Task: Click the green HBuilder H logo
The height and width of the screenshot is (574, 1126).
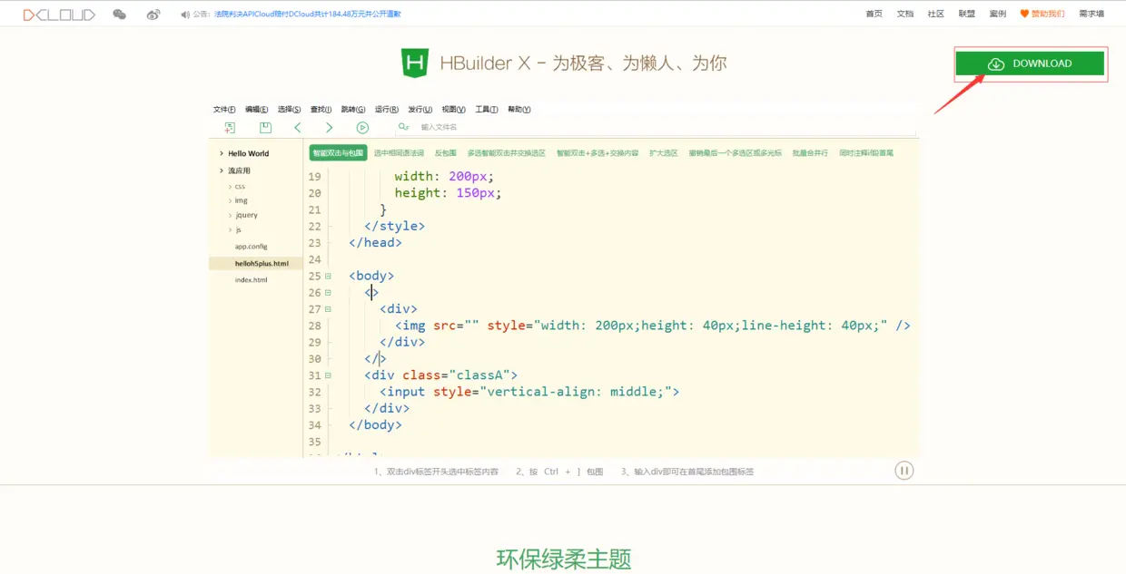Action: (x=415, y=63)
